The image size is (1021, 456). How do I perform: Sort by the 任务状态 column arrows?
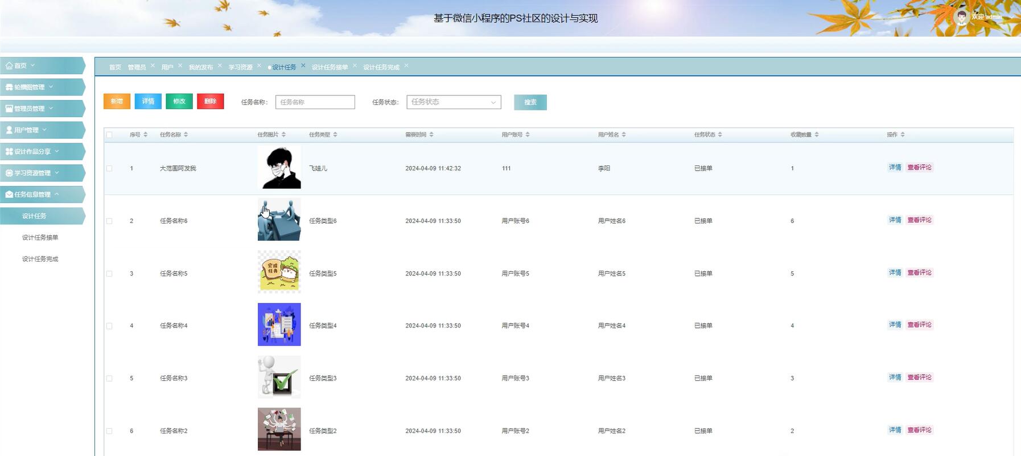(720, 135)
